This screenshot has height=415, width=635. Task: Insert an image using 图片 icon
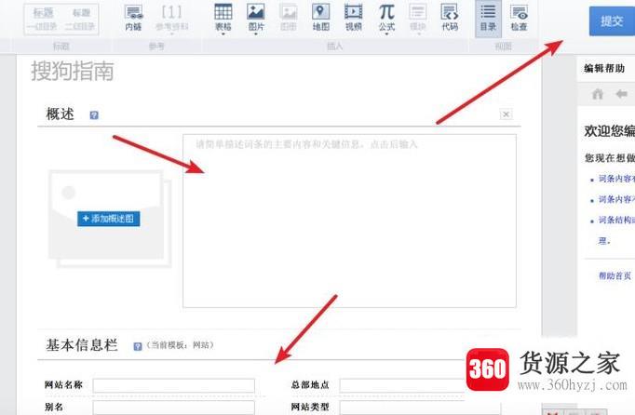click(x=256, y=17)
